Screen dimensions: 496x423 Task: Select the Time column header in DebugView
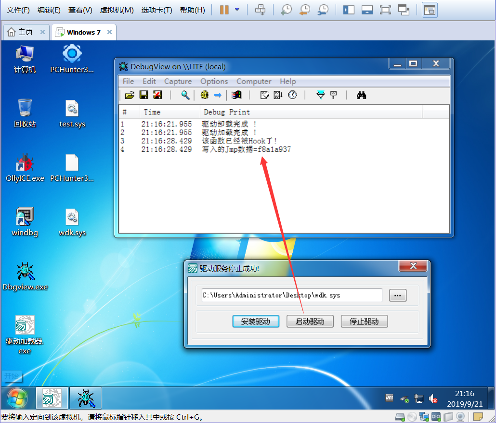click(x=170, y=112)
